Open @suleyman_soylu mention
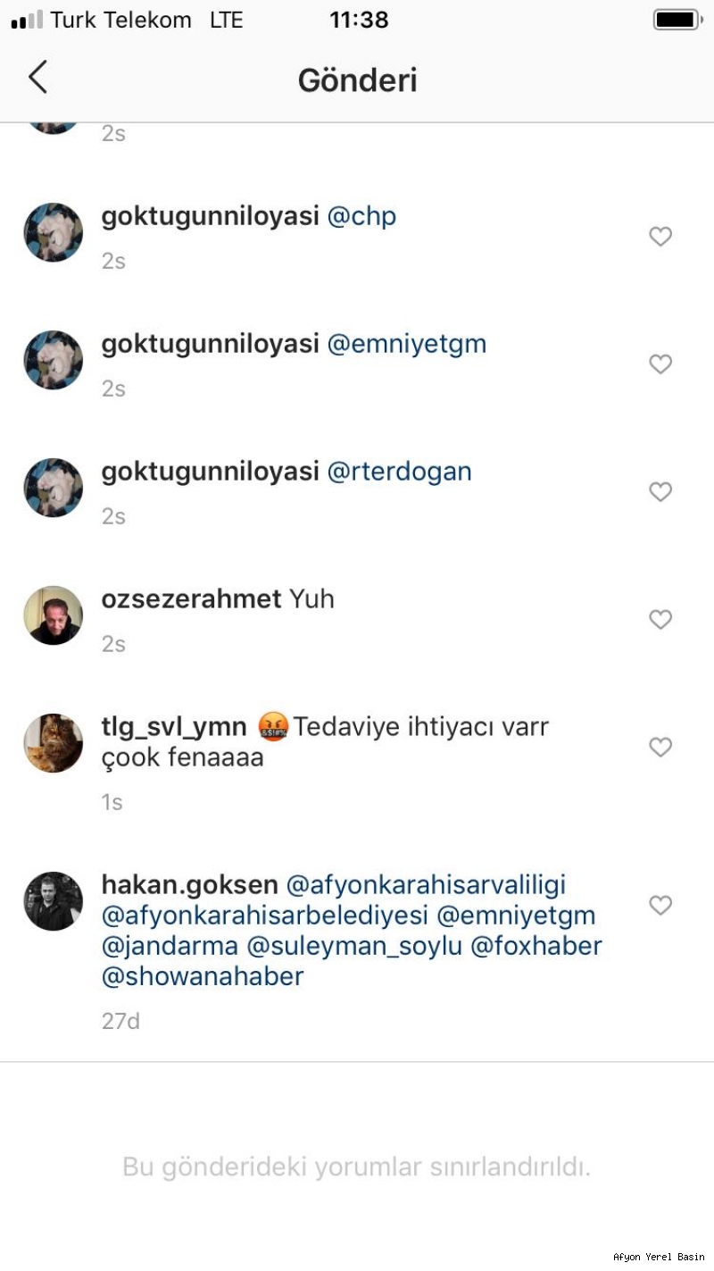This screenshot has width=714, height=1271. pos(354,946)
